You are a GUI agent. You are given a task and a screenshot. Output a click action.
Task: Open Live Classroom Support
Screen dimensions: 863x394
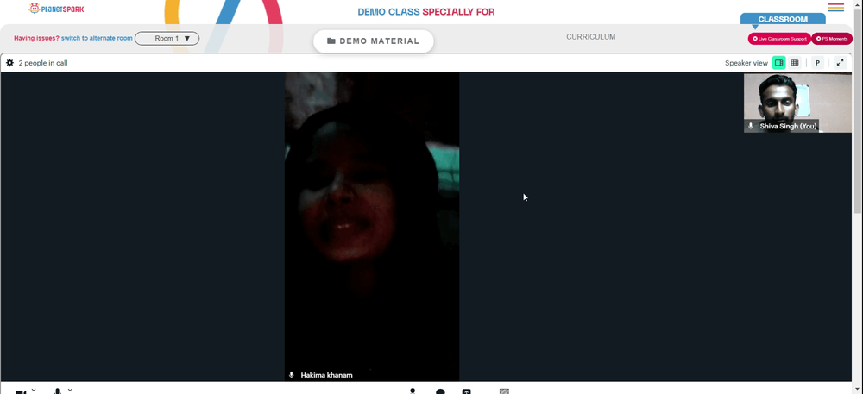pos(778,39)
